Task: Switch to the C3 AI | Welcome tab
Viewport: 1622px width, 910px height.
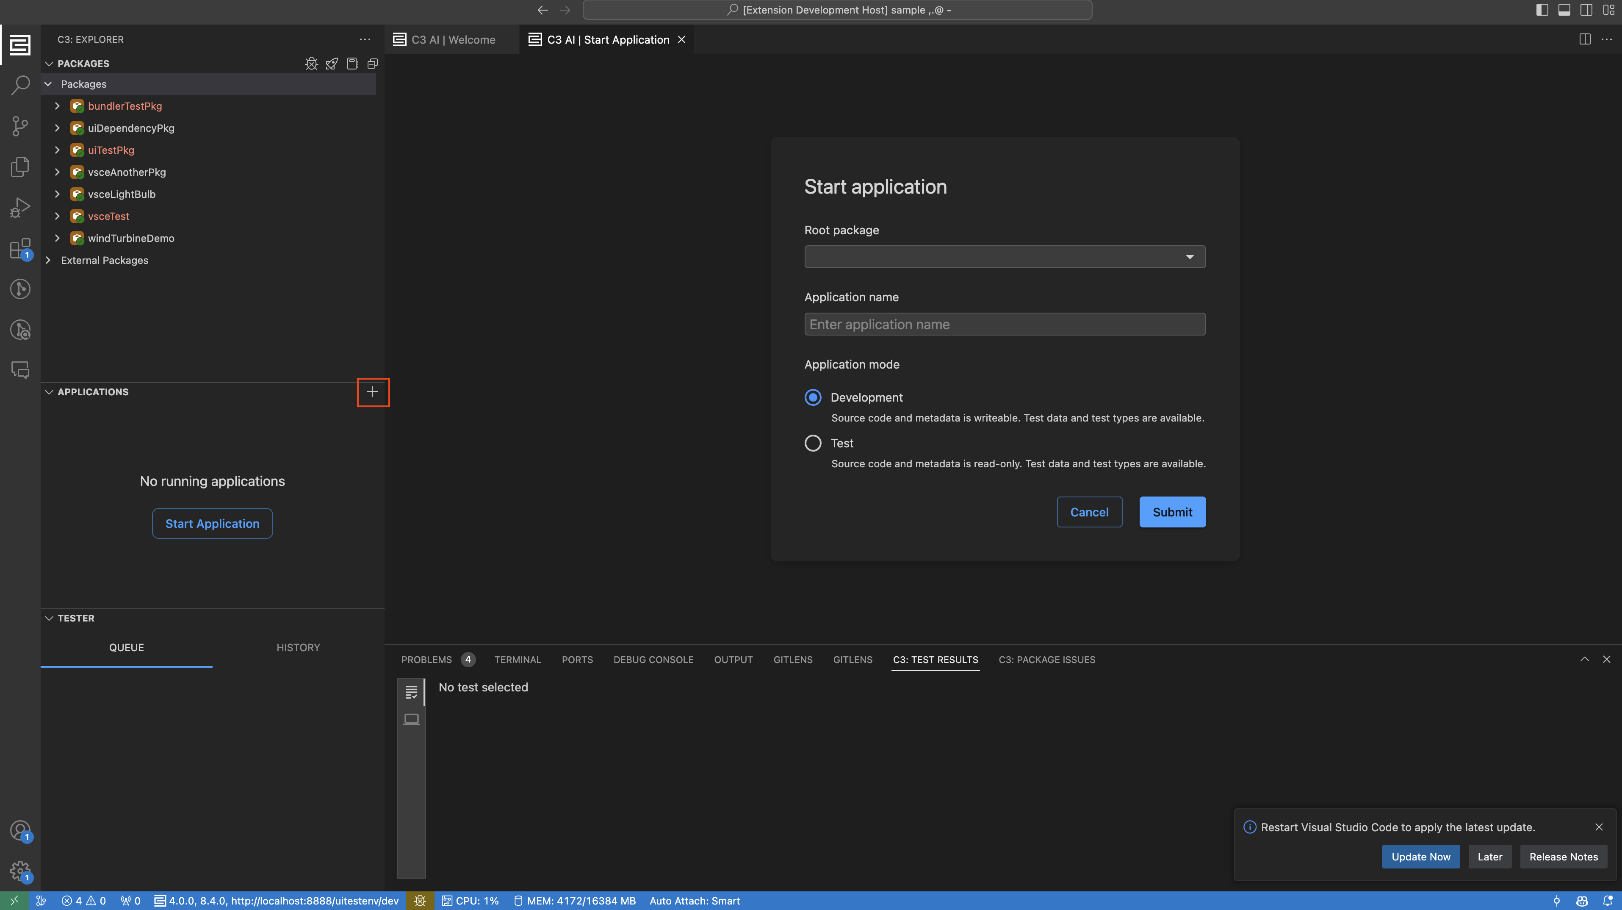Action: click(x=452, y=40)
